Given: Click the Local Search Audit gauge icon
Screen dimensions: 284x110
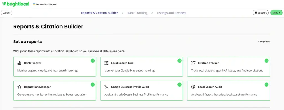Looking at the screenshot, I should pos(193,87).
